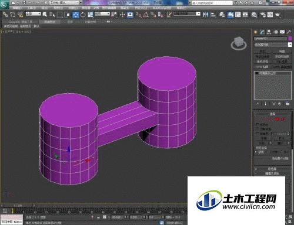The width and height of the screenshot is (294, 225).
Task: Switch to the Create command panel tab
Action: [256, 32]
